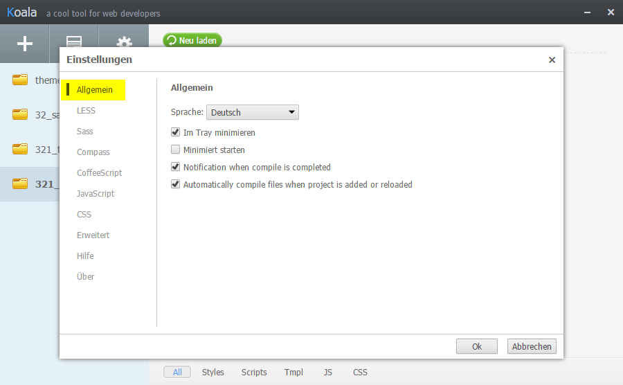The image size is (623, 385).
Task: Close the Einstellungen dialog with X
Action: tap(552, 60)
